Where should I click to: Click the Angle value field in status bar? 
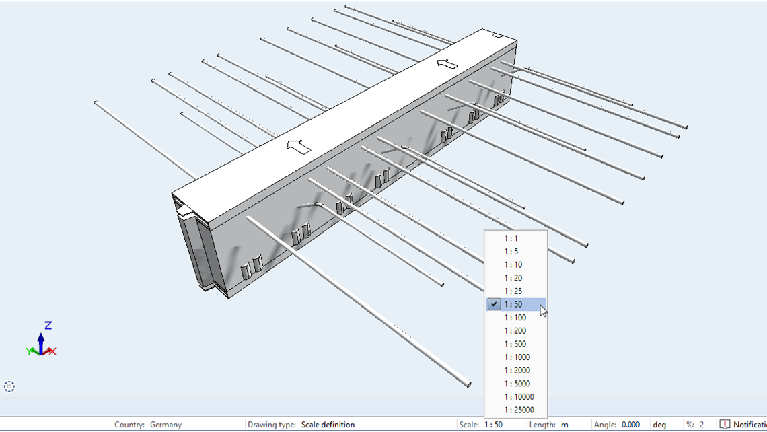point(630,425)
